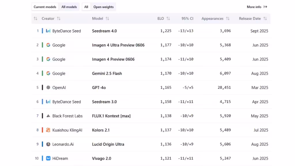
Task: Click Google logo in Imagen 4 Preview 0606 row
Action: 48,59
